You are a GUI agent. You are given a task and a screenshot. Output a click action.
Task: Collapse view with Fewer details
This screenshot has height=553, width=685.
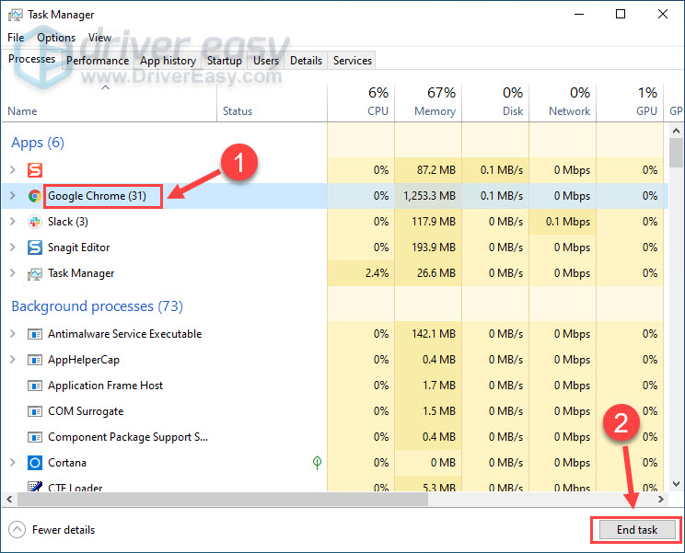(52, 530)
